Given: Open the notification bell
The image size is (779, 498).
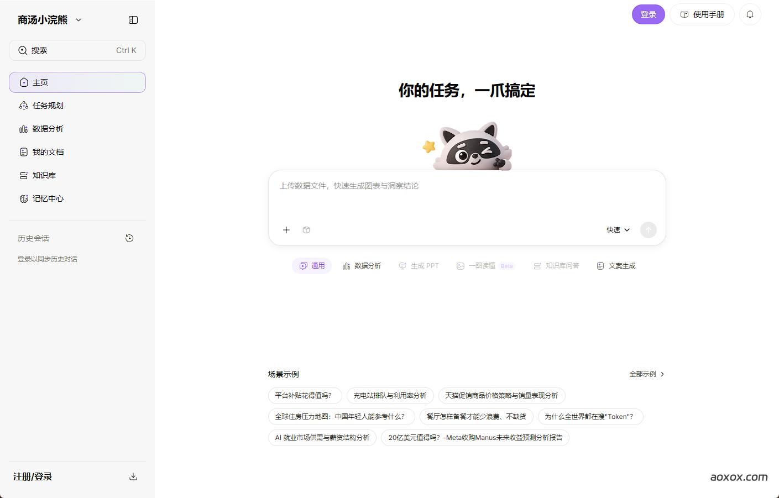Looking at the screenshot, I should 750,14.
